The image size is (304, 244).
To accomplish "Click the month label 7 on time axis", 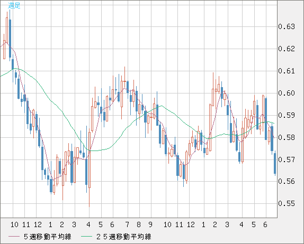I will [127, 224].
